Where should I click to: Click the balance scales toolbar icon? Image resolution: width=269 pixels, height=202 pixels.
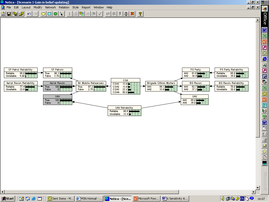[x=126, y=14]
